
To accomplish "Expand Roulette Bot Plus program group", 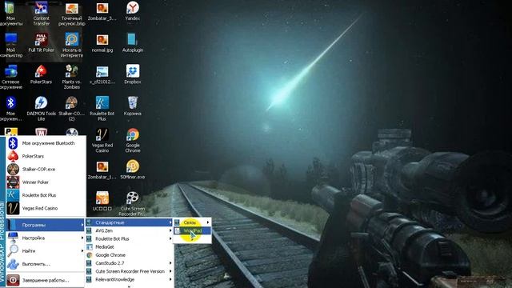I will coord(129,238).
